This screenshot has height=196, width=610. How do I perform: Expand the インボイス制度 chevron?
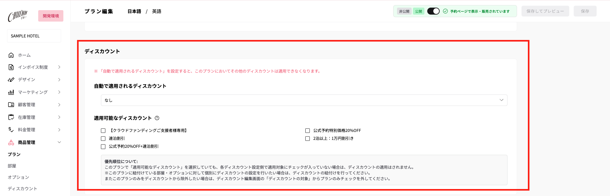click(59, 67)
